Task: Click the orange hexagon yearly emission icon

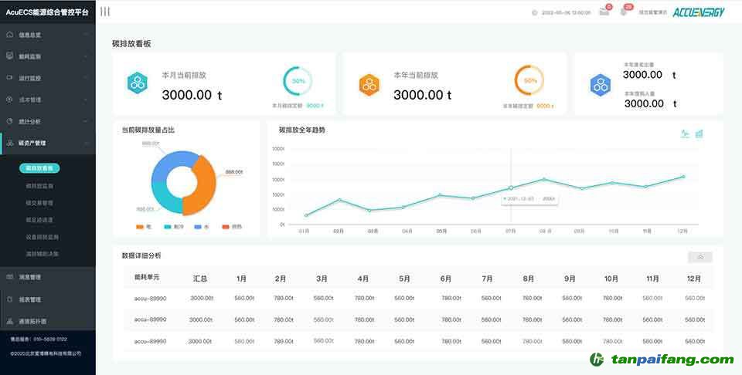Action: pos(369,83)
